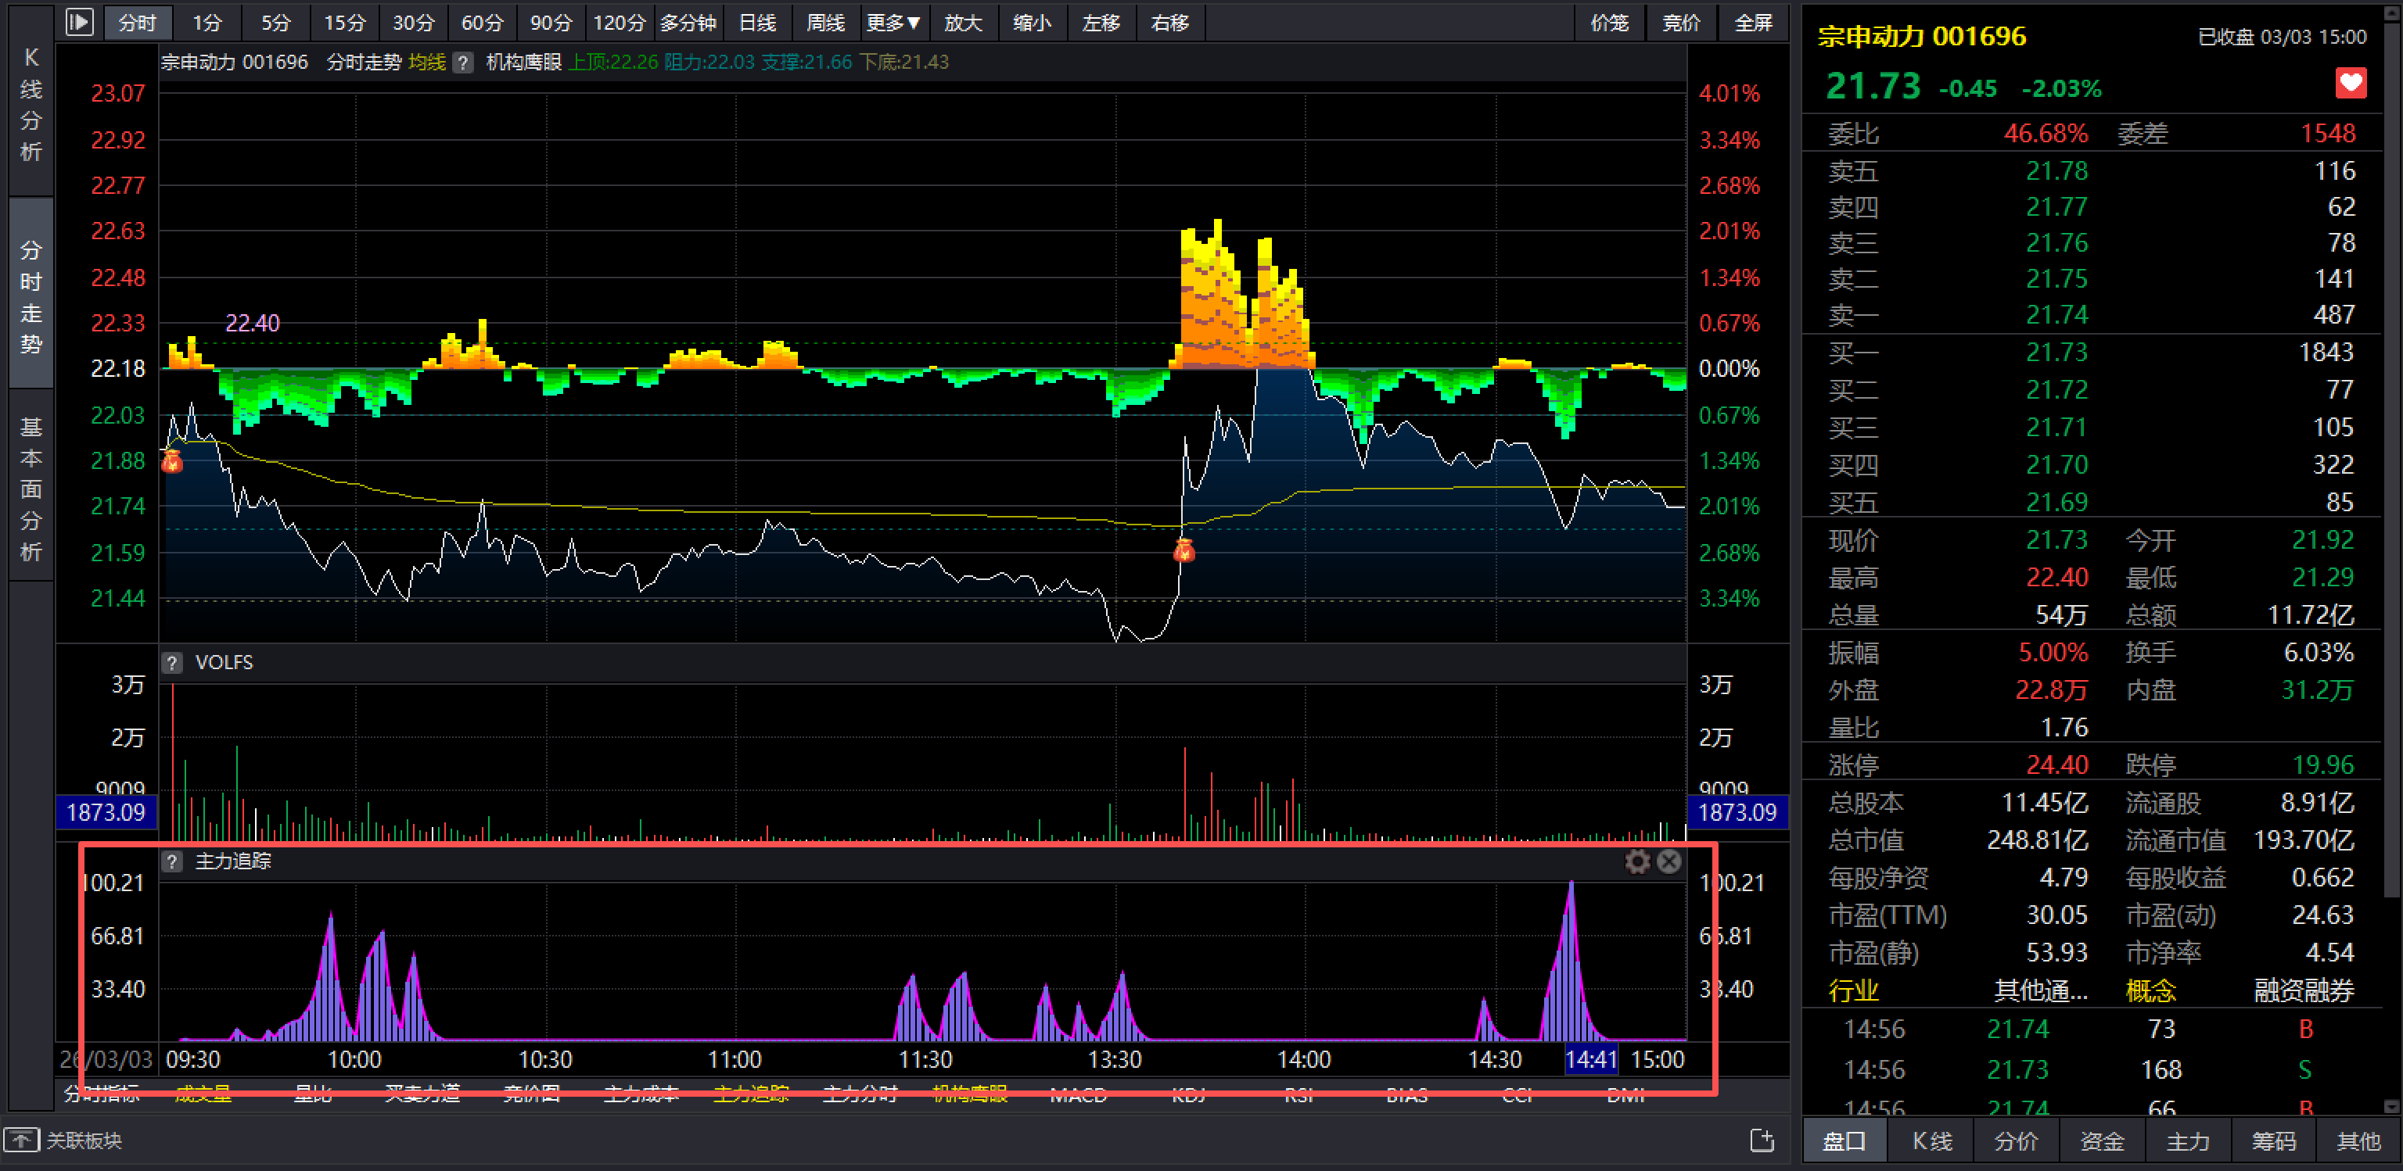Click the red heart favorite icon
This screenshot has height=1171, width=2403.
2350,84
